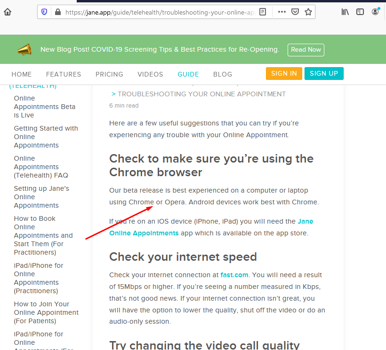Toggle the sidebar icon in toolbar
The image size is (386, 350).
coord(360,12)
